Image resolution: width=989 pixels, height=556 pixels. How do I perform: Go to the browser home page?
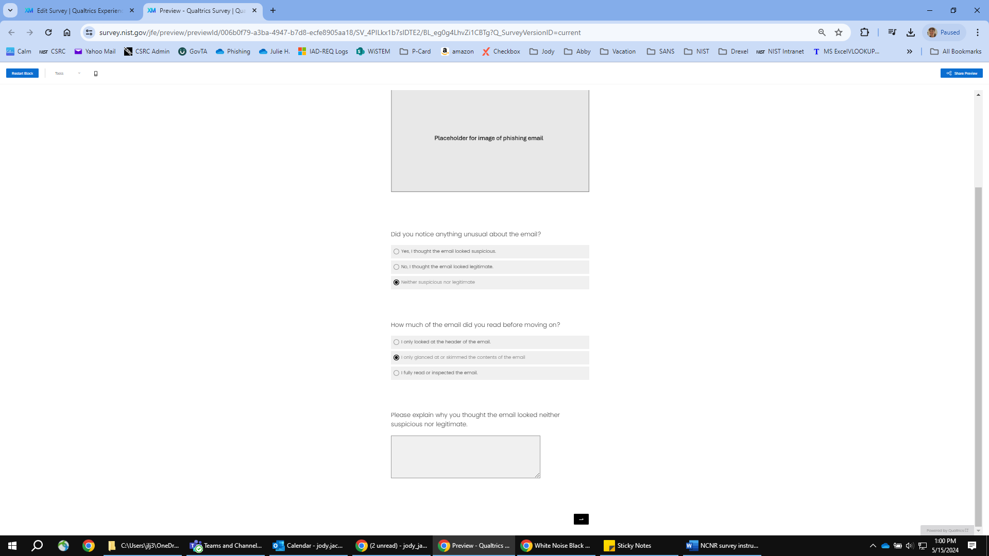pos(67,32)
